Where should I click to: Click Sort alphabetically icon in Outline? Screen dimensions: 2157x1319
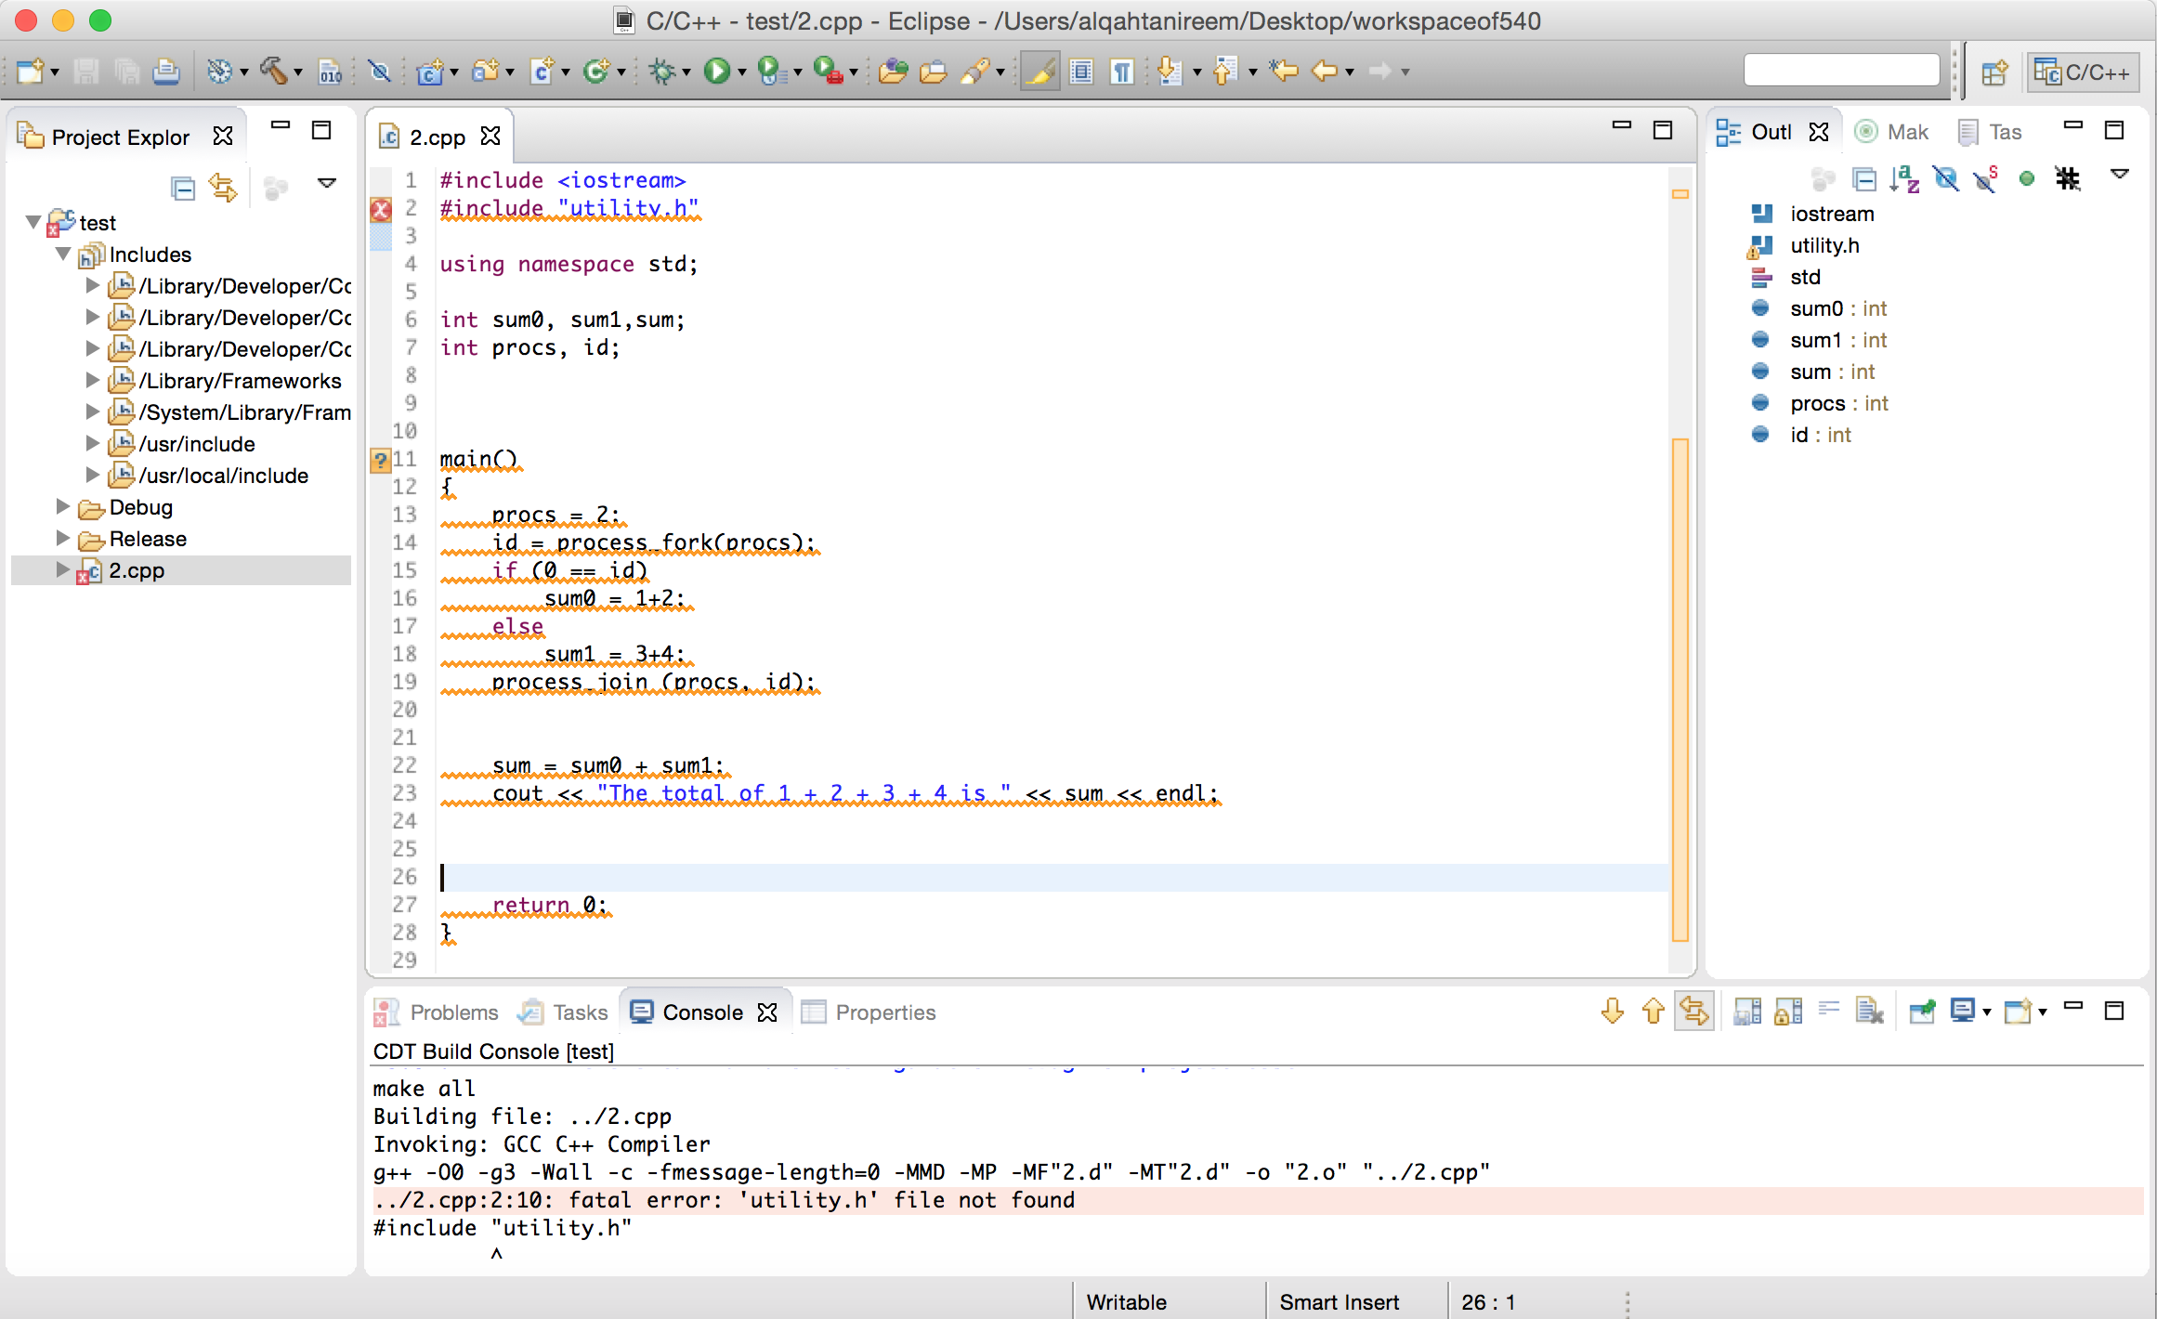(1903, 178)
